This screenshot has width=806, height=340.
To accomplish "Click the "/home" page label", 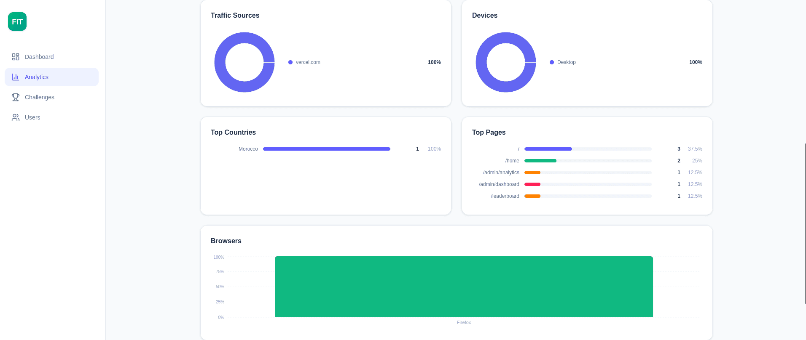I will pyautogui.click(x=512, y=161).
